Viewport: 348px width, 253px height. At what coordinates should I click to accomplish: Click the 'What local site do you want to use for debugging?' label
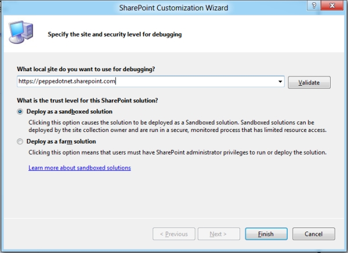click(86, 69)
